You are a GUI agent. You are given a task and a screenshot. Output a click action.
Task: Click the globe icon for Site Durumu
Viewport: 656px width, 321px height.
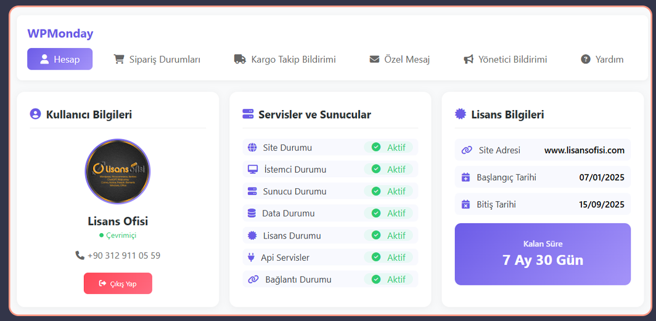pos(252,148)
